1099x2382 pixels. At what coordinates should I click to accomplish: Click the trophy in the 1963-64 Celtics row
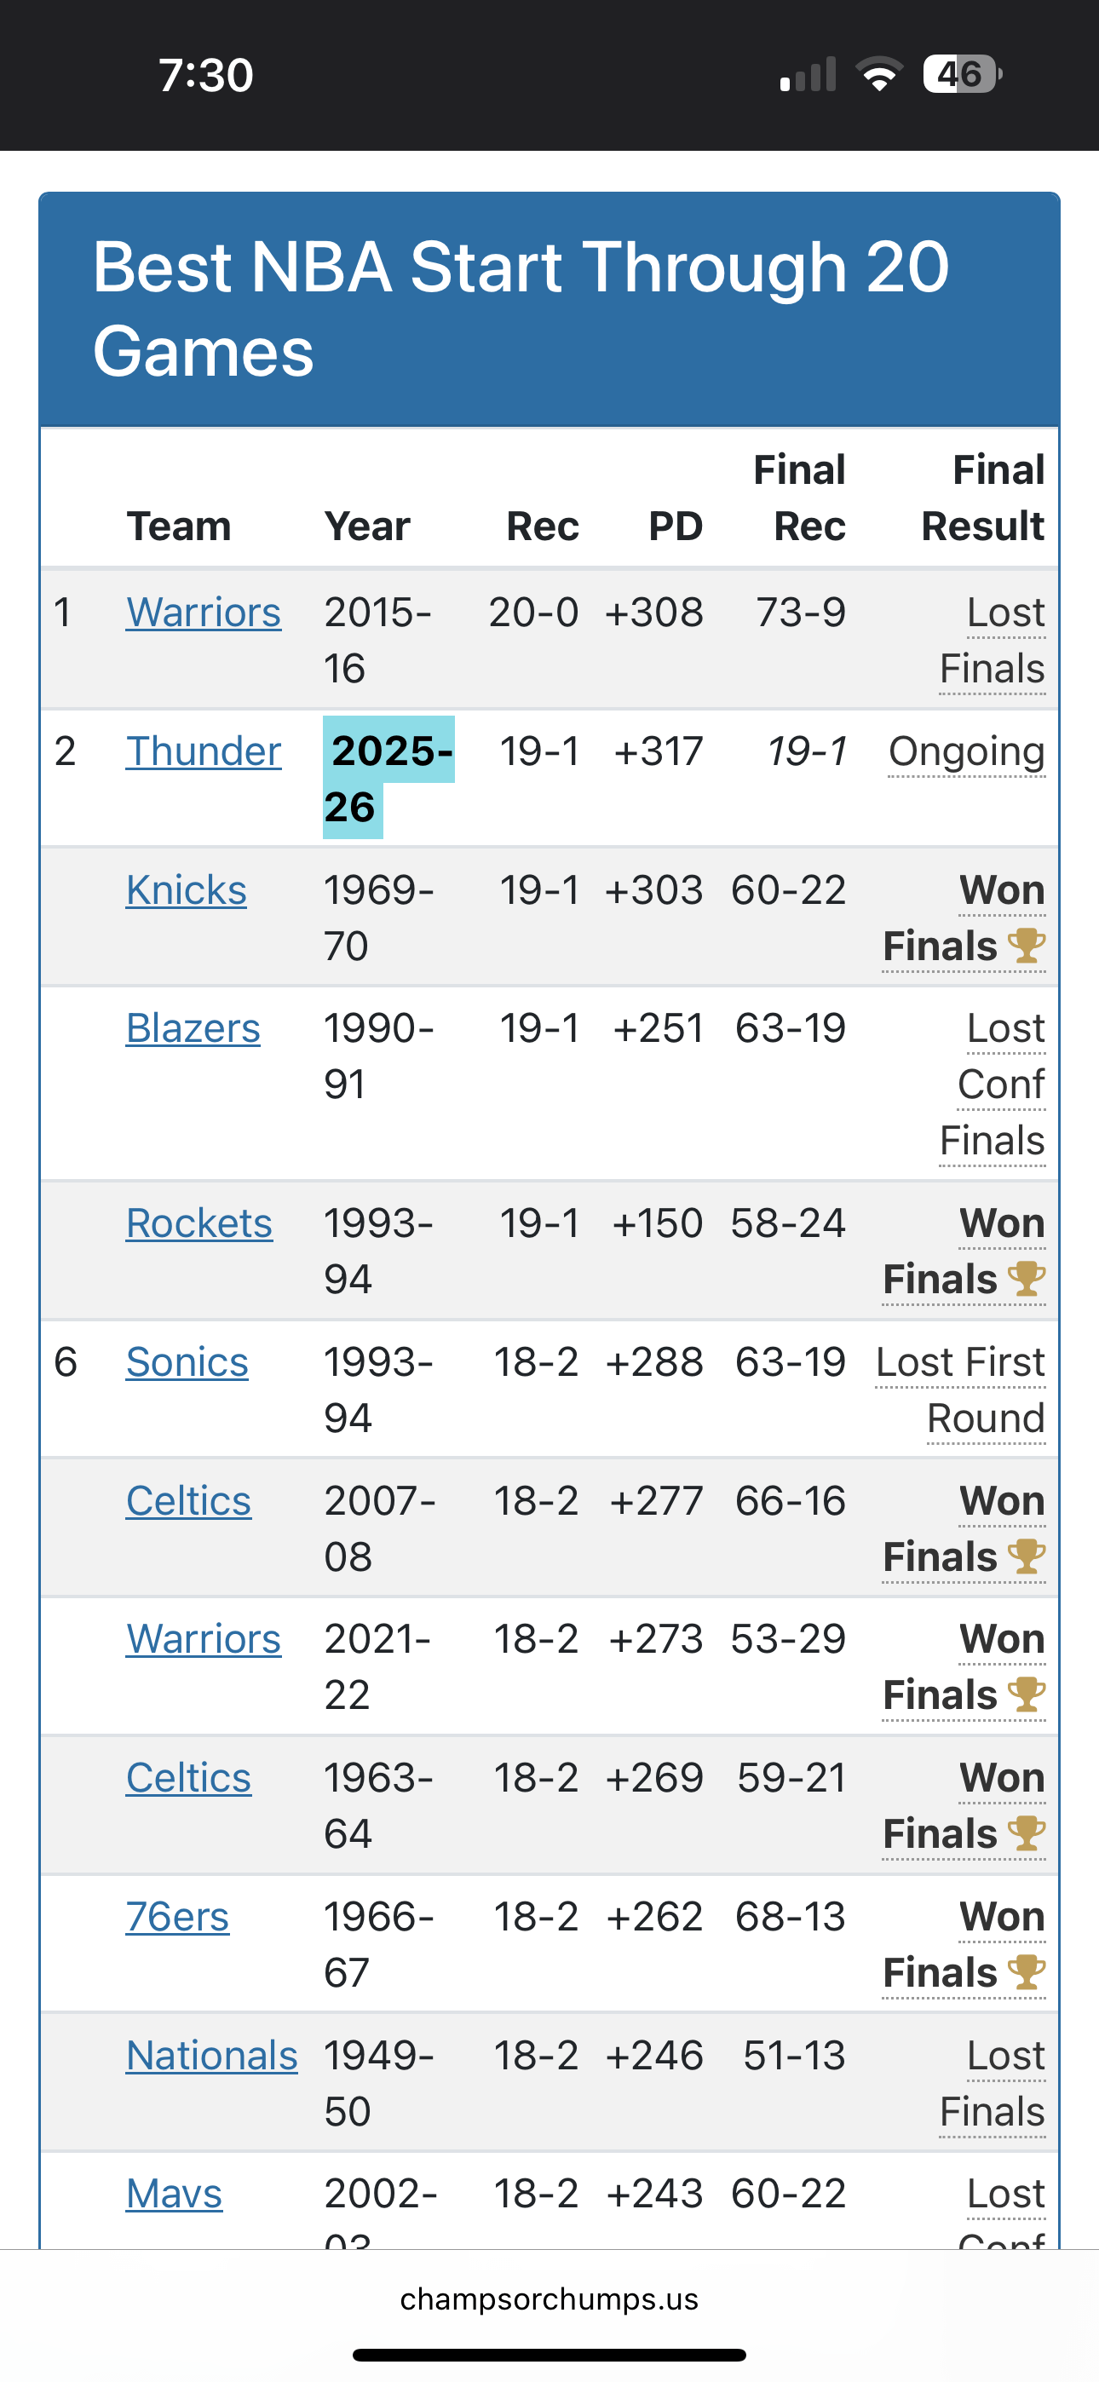1026,1833
